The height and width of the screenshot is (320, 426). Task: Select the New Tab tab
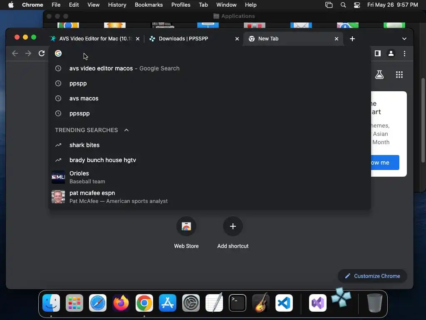[293, 39]
